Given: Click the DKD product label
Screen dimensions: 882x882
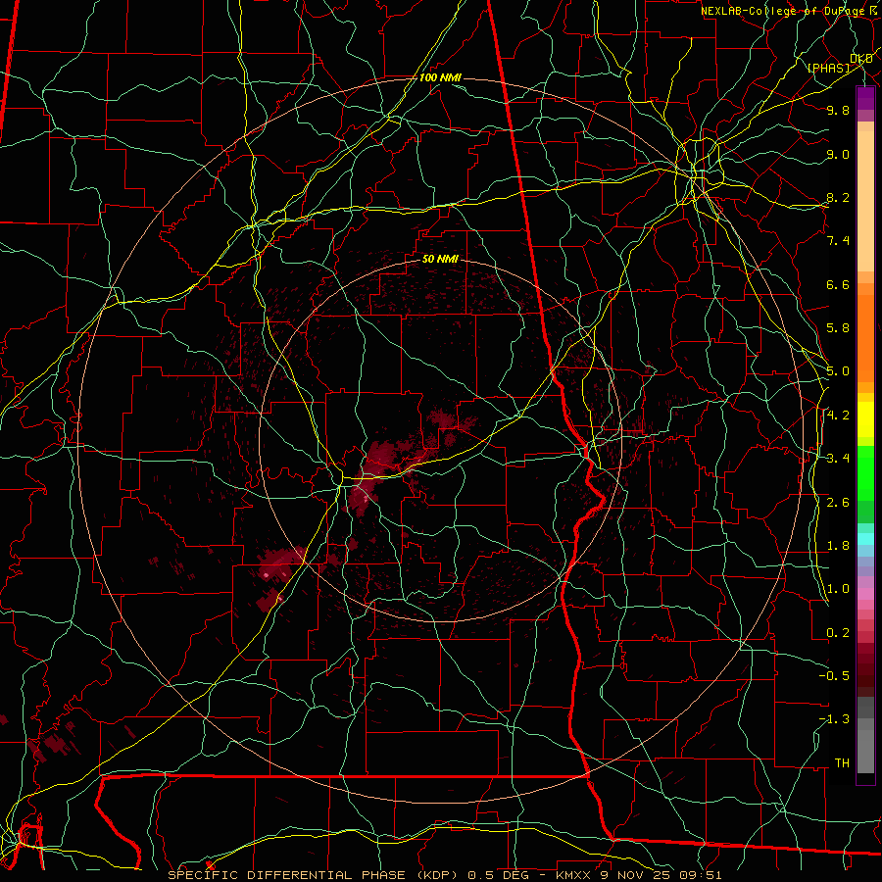Looking at the screenshot, I should 860,59.
